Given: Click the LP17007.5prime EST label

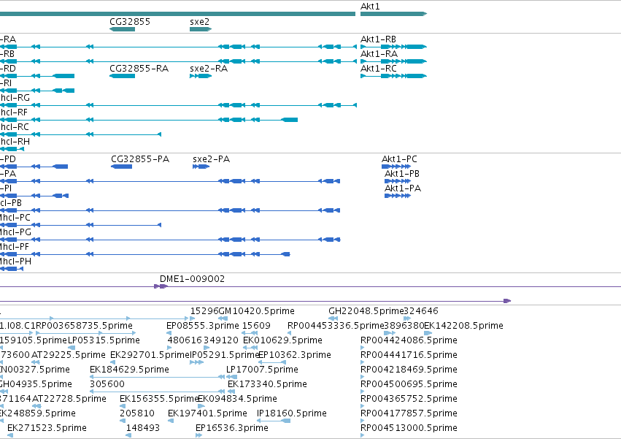Looking at the screenshot, I should [x=262, y=370].
